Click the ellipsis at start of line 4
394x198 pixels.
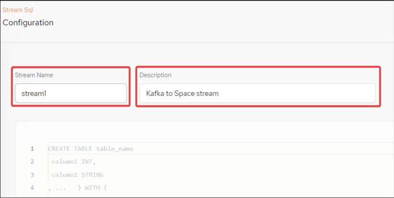(x=61, y=188)
